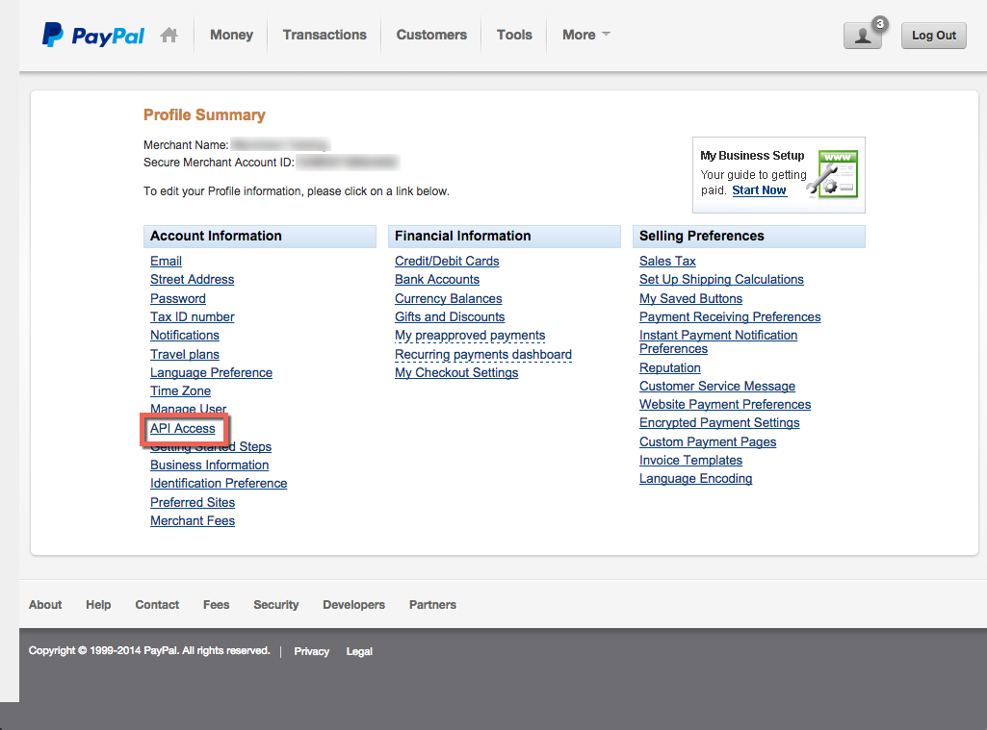Open the Time Zone link
This screenshot has width=987, height=730.
pos(180,391)
